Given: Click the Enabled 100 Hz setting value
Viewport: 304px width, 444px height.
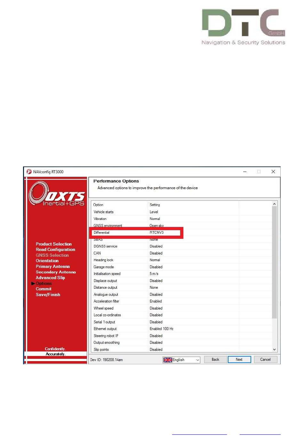Looking at the screenshot, I should point(161,329).
